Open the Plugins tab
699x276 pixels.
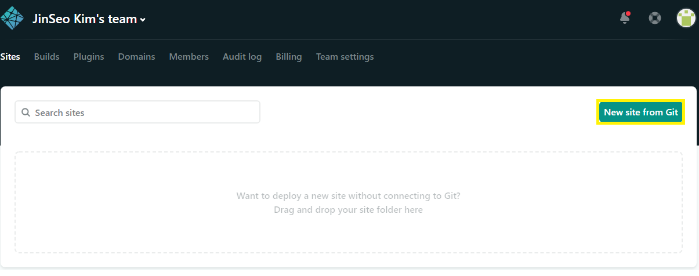[x=89, y=57]
